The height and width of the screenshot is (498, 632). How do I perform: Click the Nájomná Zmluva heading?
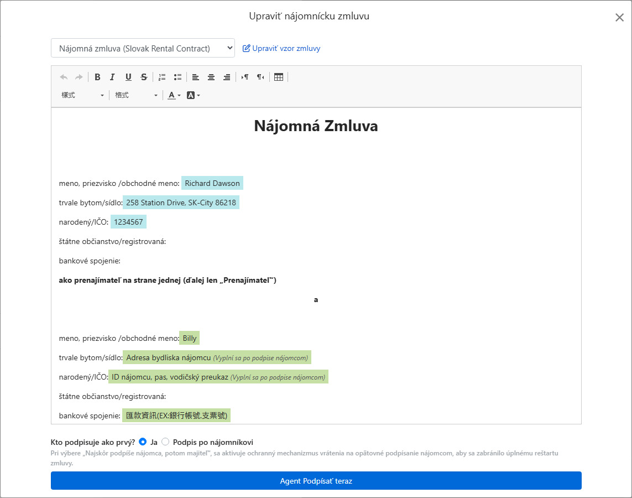point(316,126)
